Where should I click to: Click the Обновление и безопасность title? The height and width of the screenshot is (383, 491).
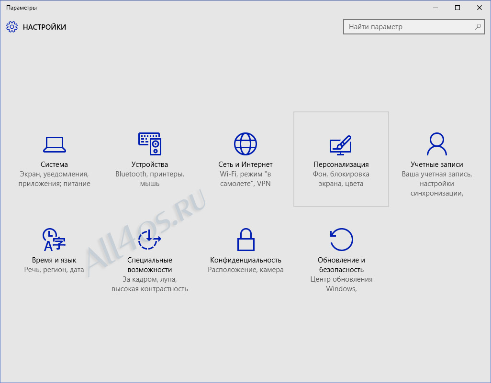(x=341, y=265)
